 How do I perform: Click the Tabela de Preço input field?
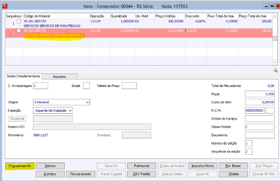(129, 86)
